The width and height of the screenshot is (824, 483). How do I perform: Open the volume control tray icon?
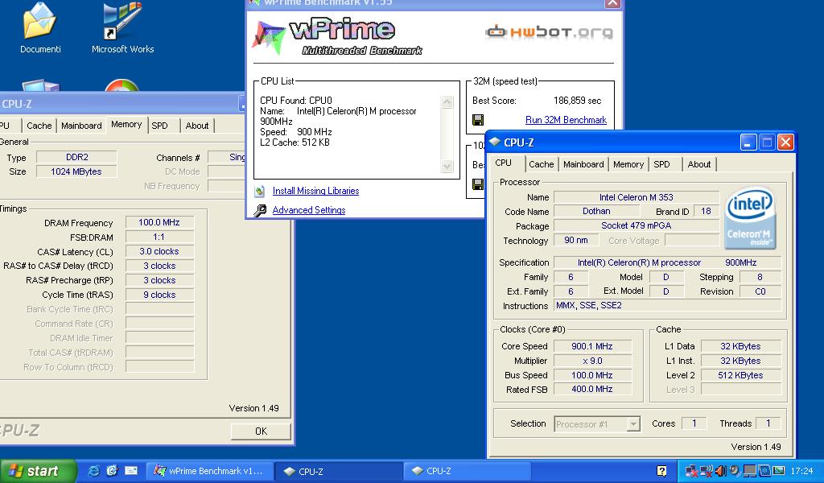720,471
